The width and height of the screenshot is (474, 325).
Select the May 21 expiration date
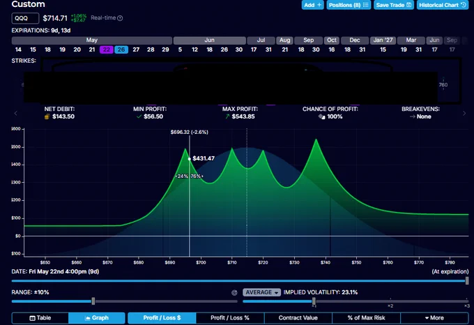click(92, 50)
